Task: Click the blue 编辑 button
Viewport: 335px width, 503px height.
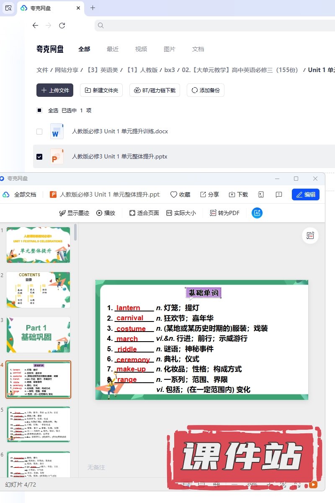Action: [x=306, y=194]
